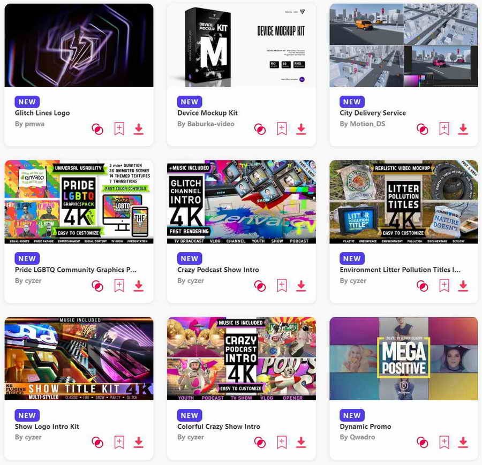Screen dimensions: 482x465
Task: Download the Dynamic Promo template
Action: (x=463, y=442)
